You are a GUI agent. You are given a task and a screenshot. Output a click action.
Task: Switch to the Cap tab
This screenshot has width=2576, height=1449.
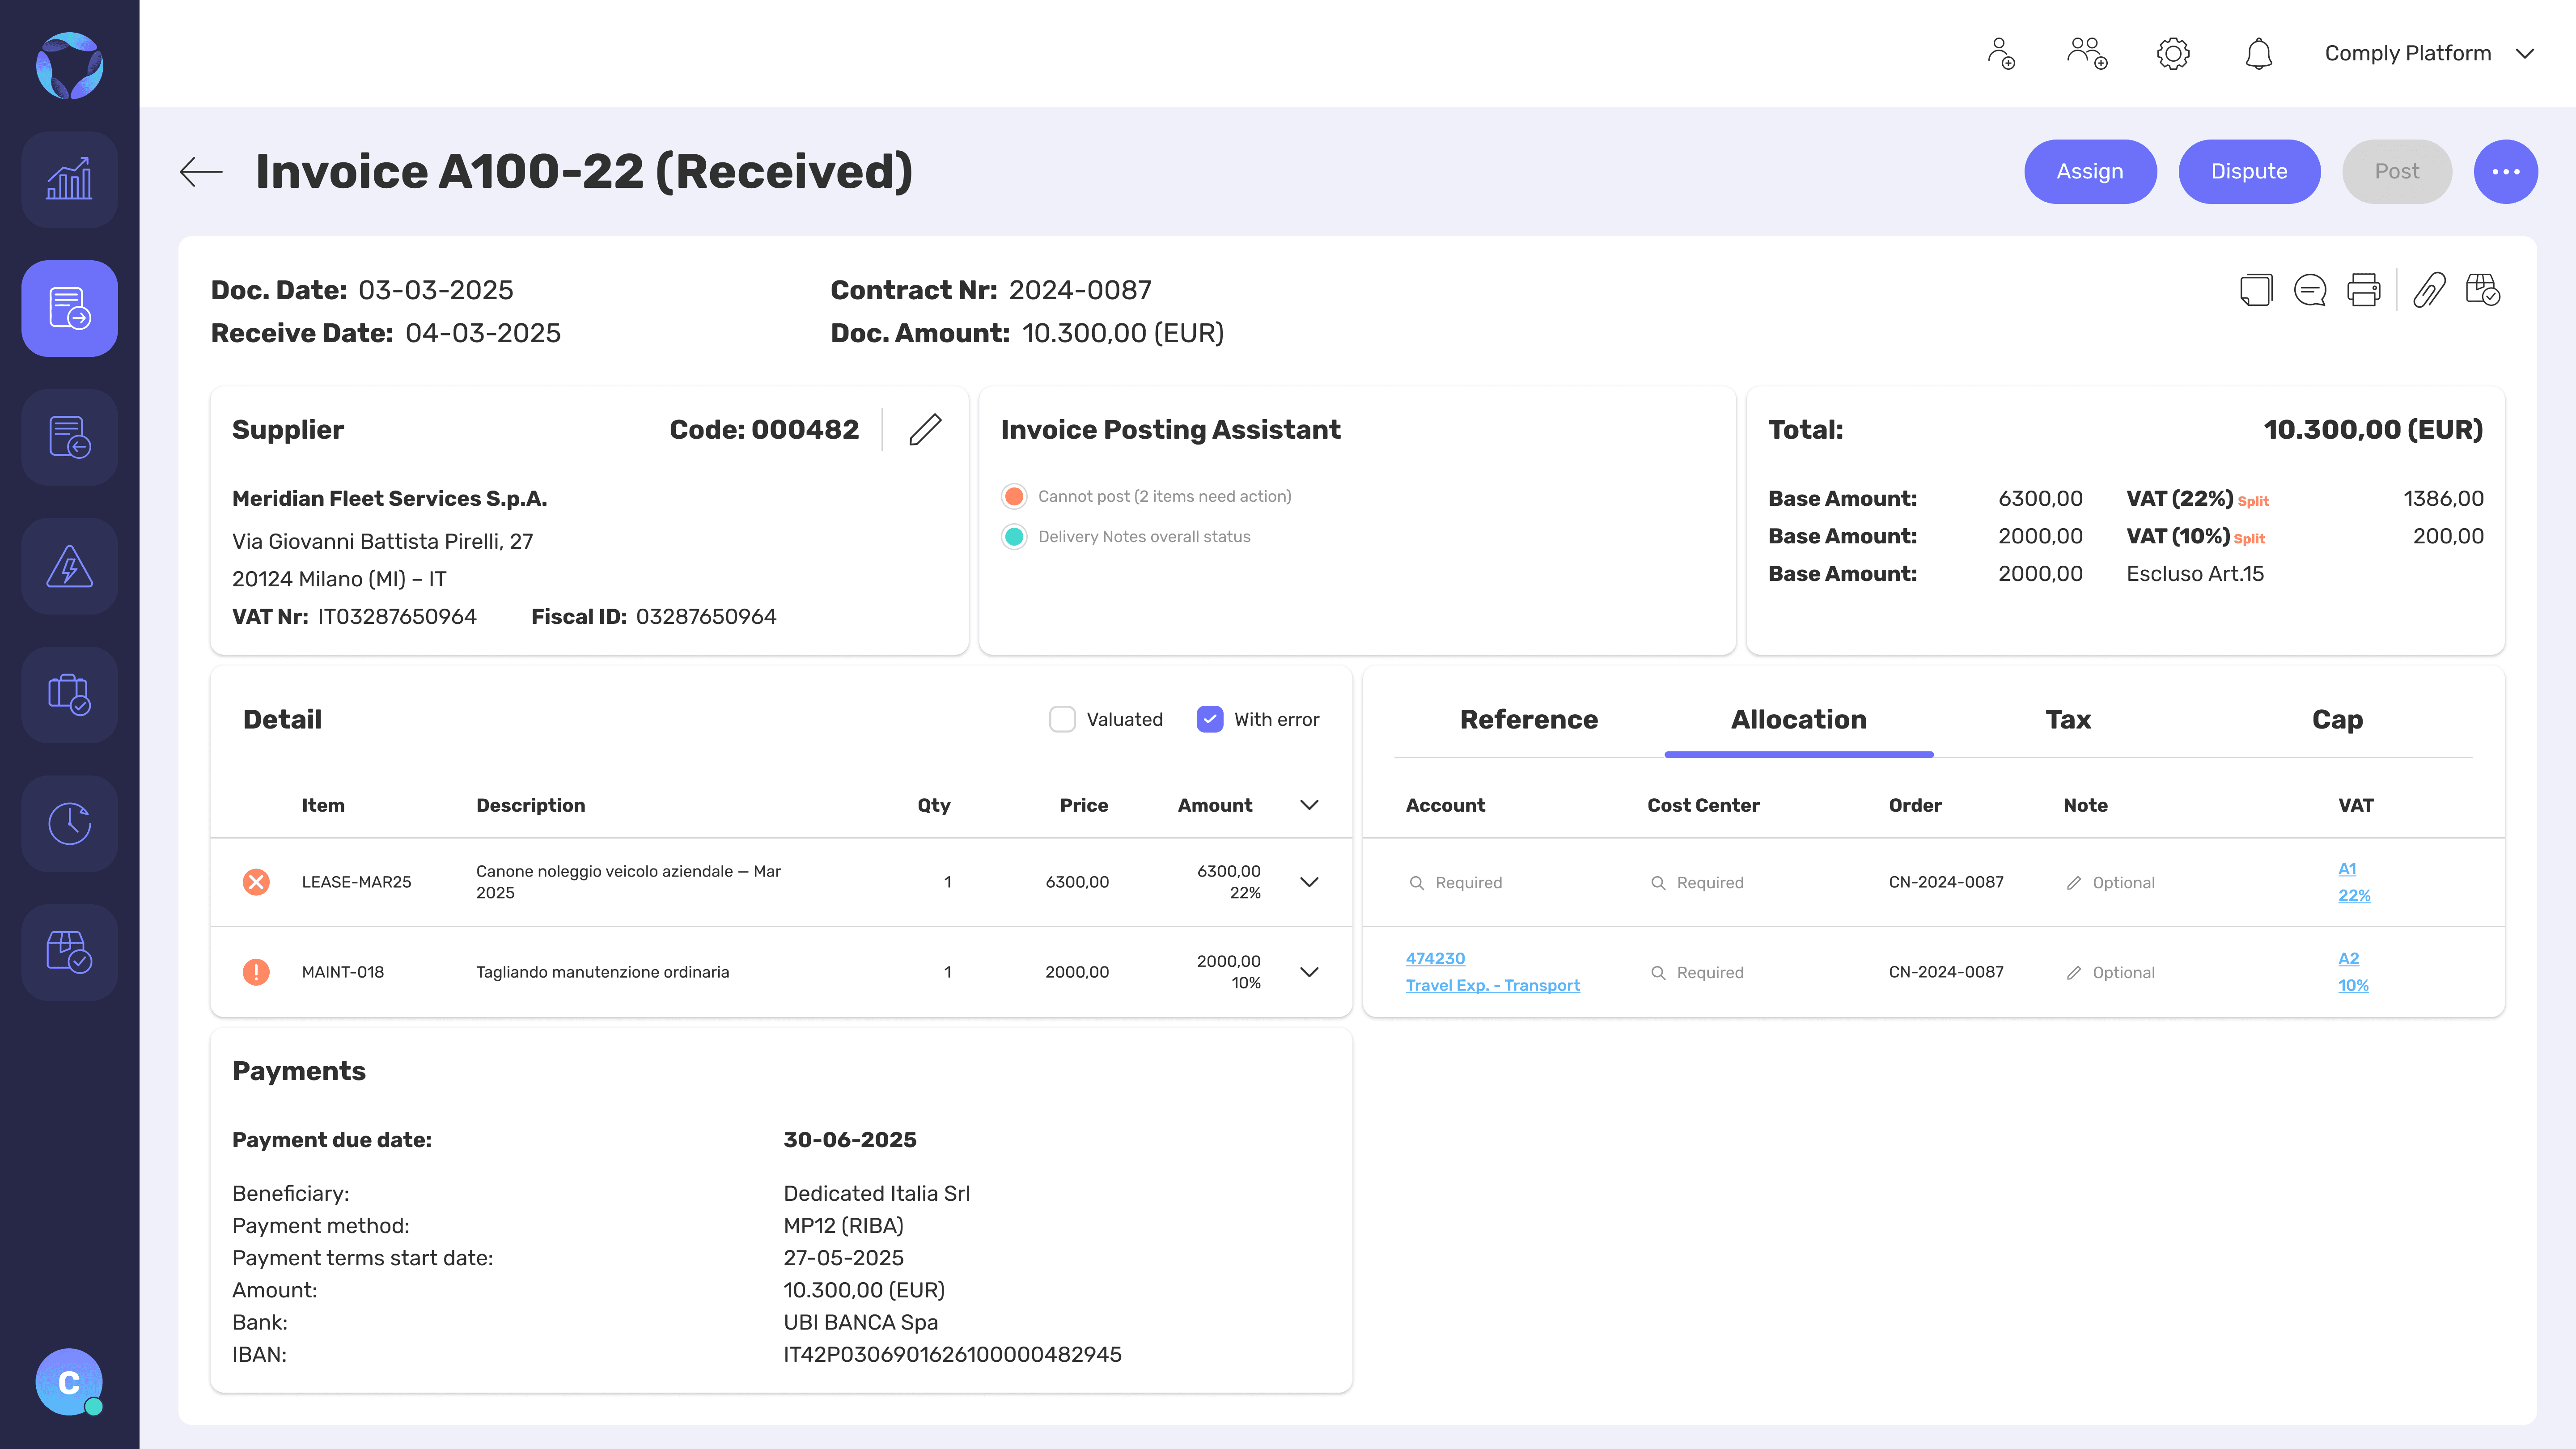2337,720
